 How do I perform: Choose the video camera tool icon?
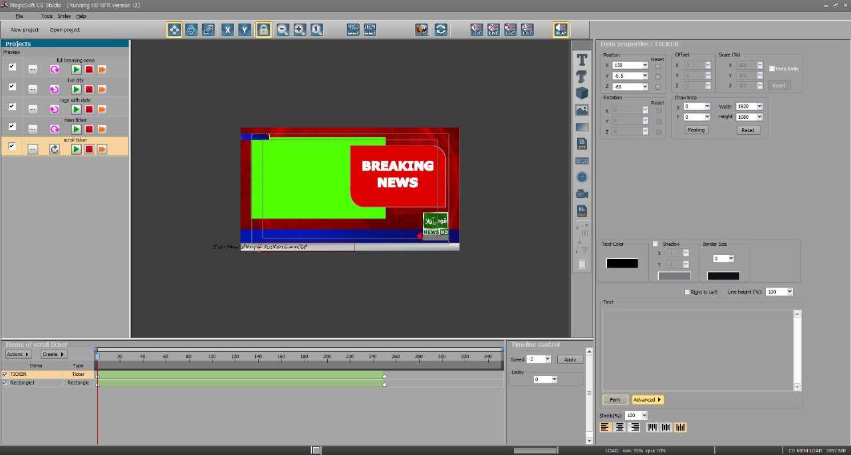click(582, 194)
